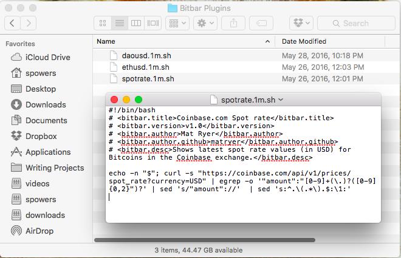Close the spotrate.1m.sh editor window
This screenshot has width=401, height=258.
114,100
